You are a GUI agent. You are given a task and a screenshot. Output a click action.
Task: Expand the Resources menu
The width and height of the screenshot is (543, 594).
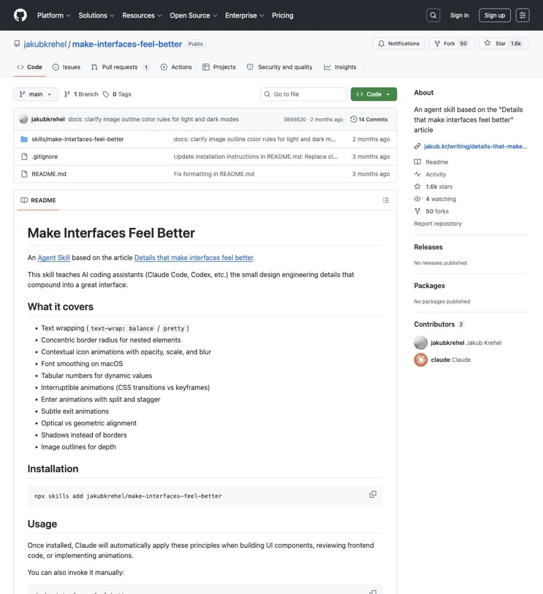click(x=142, y=15)
